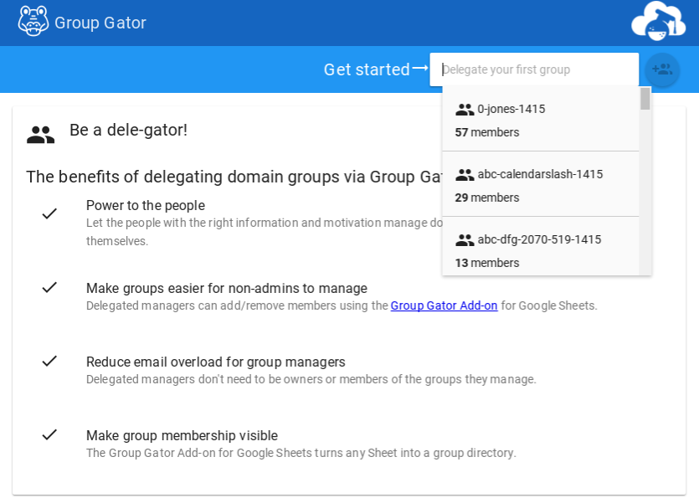The height and width of the screenshot is (498, 699).
Task: Click the "Be a dele-gator!" card heading
Action: click(x=128, y=130)
